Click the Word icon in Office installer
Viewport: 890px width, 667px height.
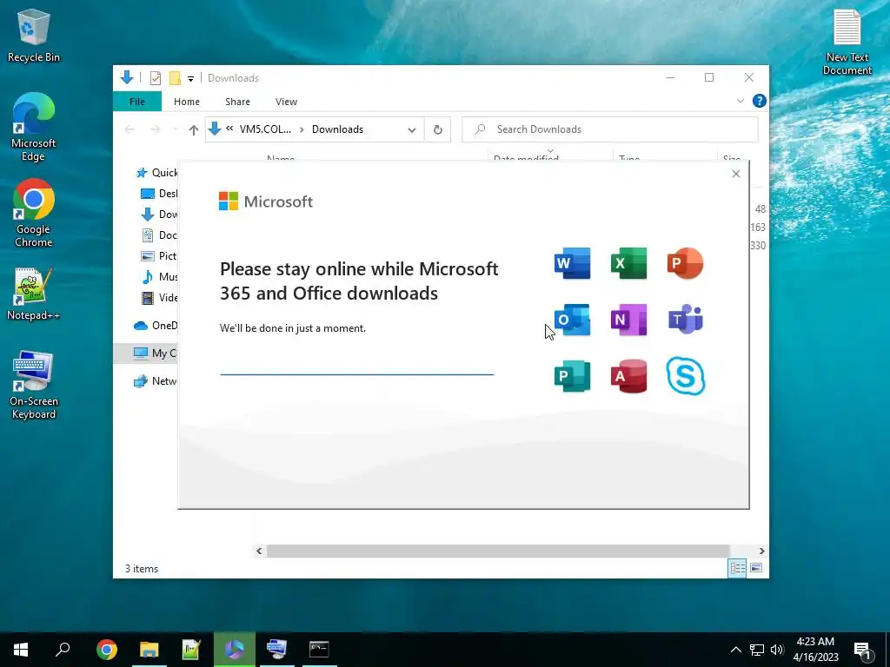point(572,263)
